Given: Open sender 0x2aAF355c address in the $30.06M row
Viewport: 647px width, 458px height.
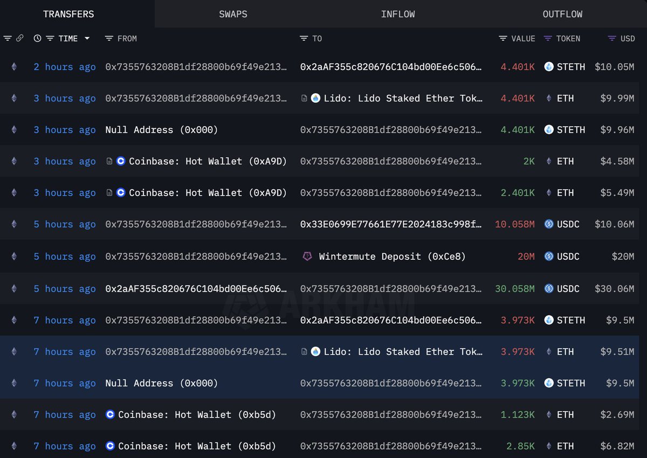Looking at the screenshot, I should [x=196, y=289].
